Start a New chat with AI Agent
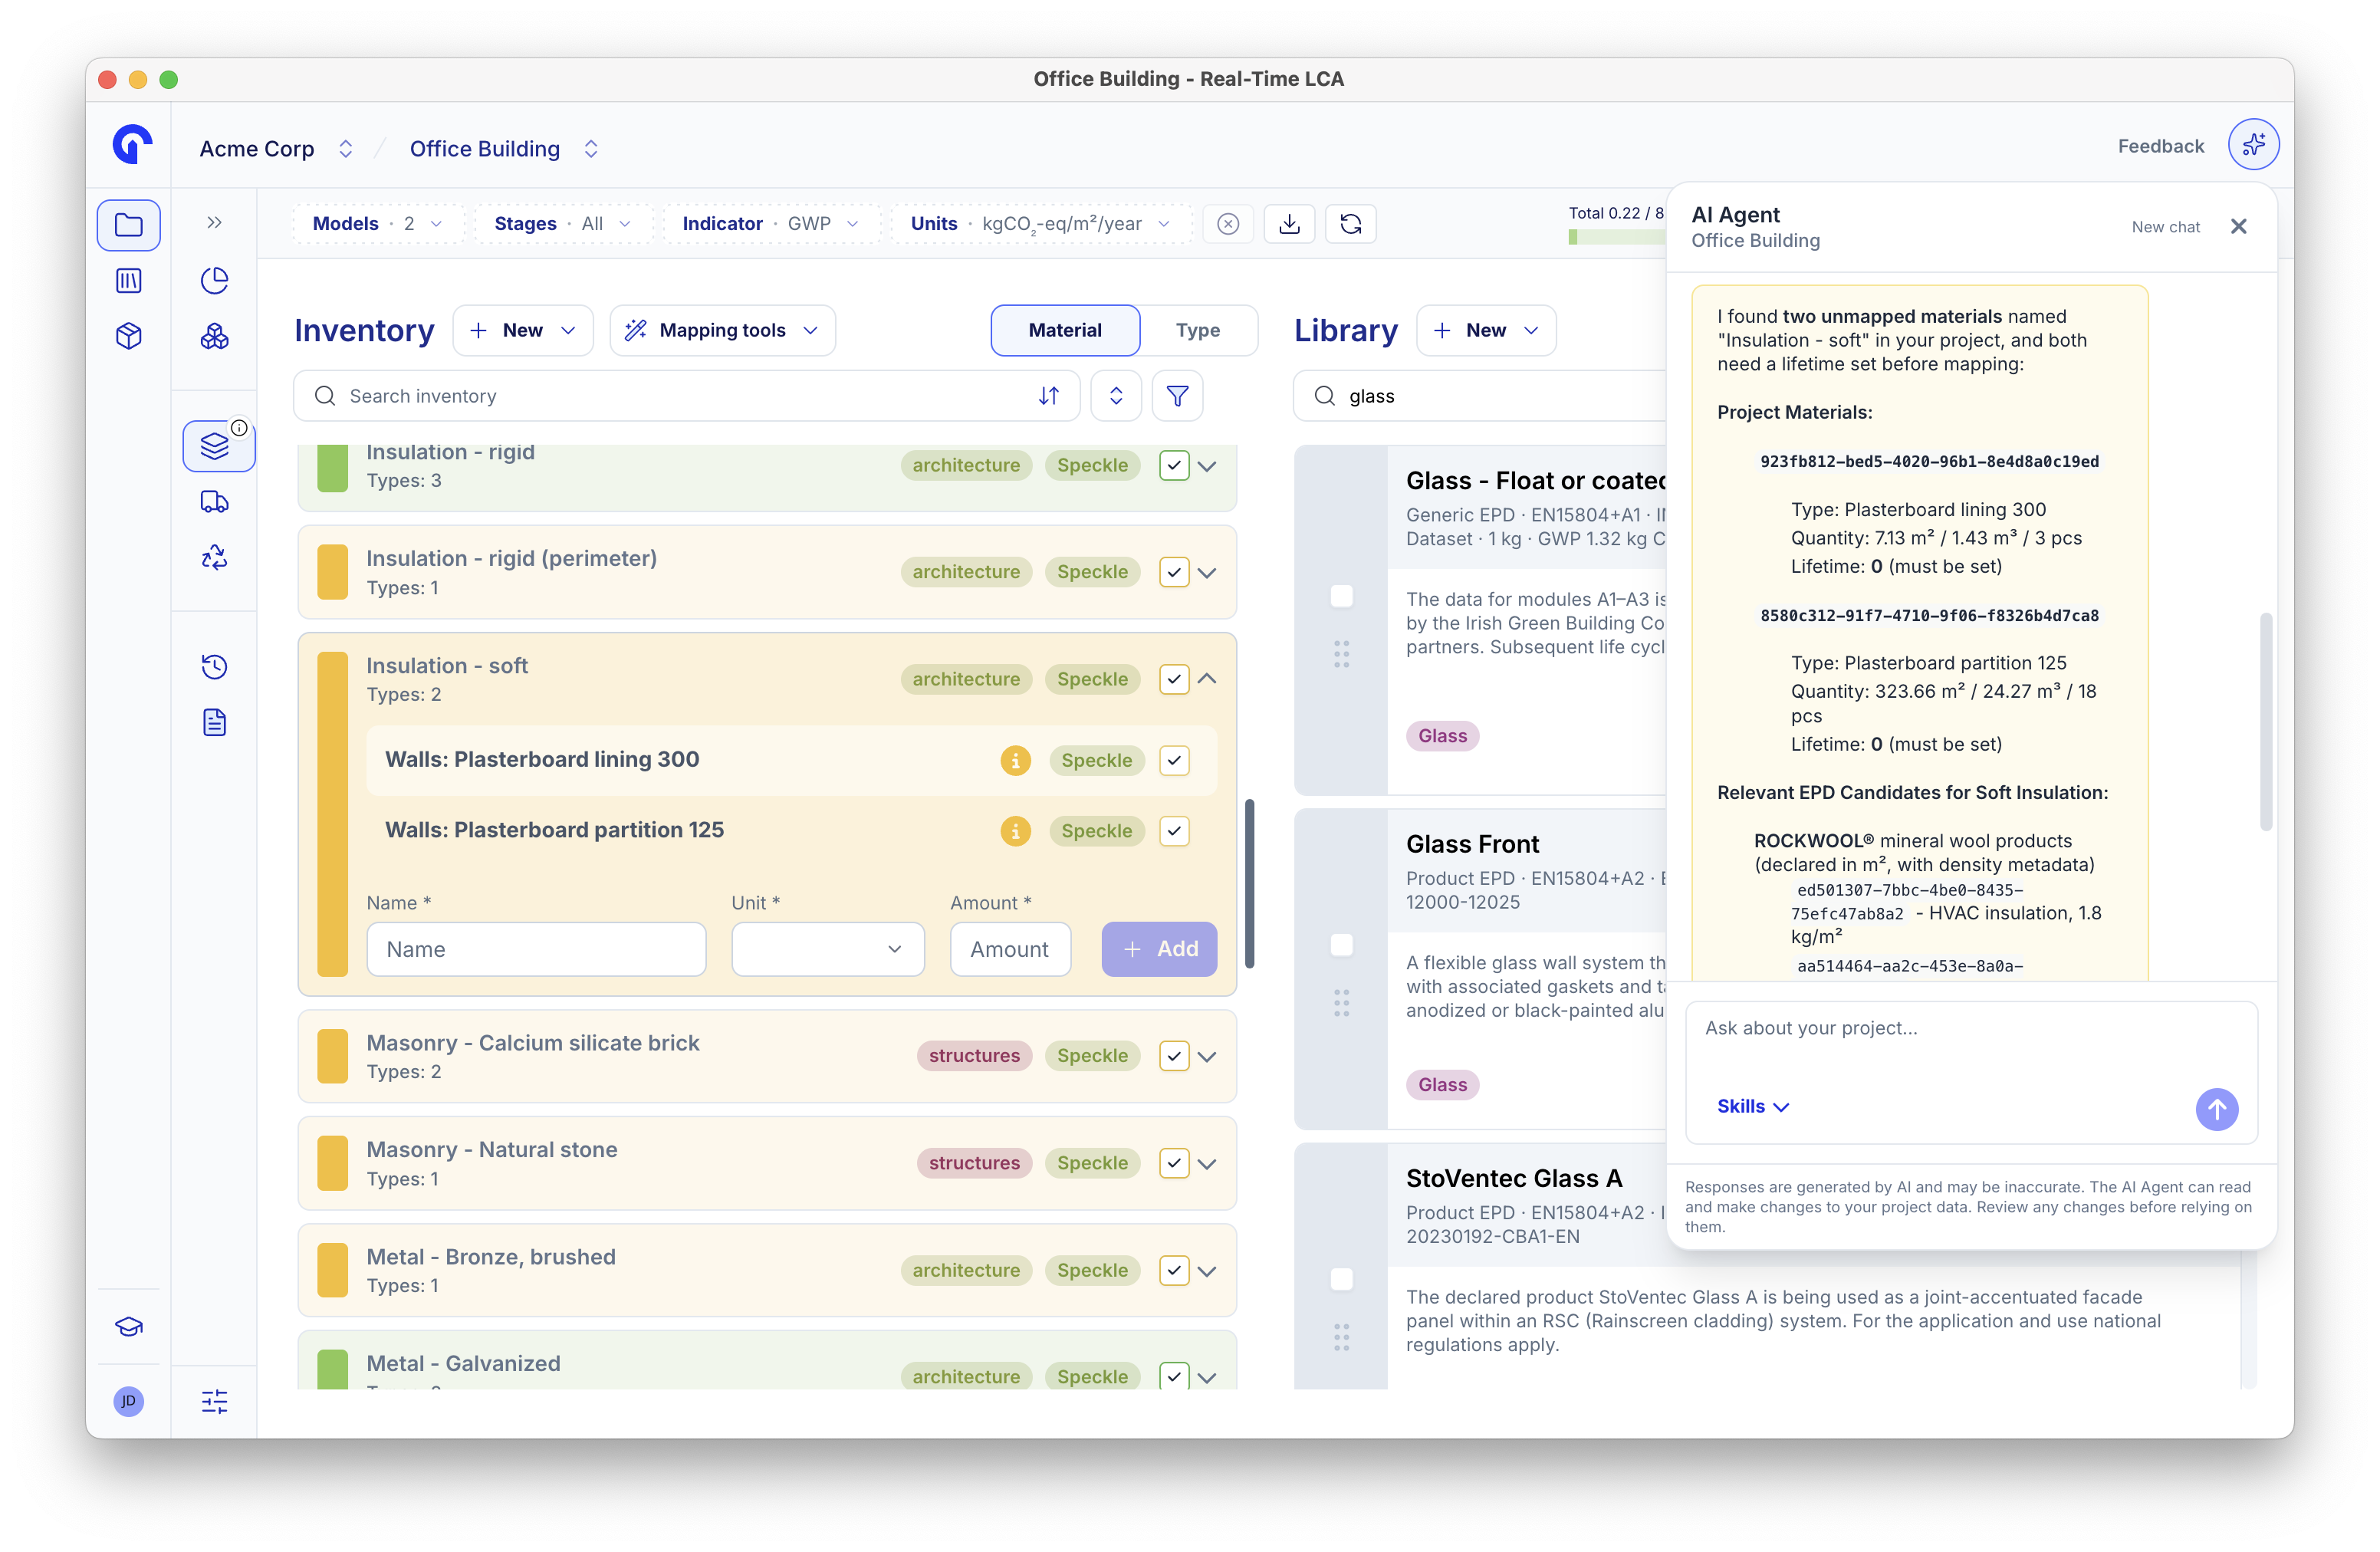2380x1552 pixels. (x=2165, y=227)
